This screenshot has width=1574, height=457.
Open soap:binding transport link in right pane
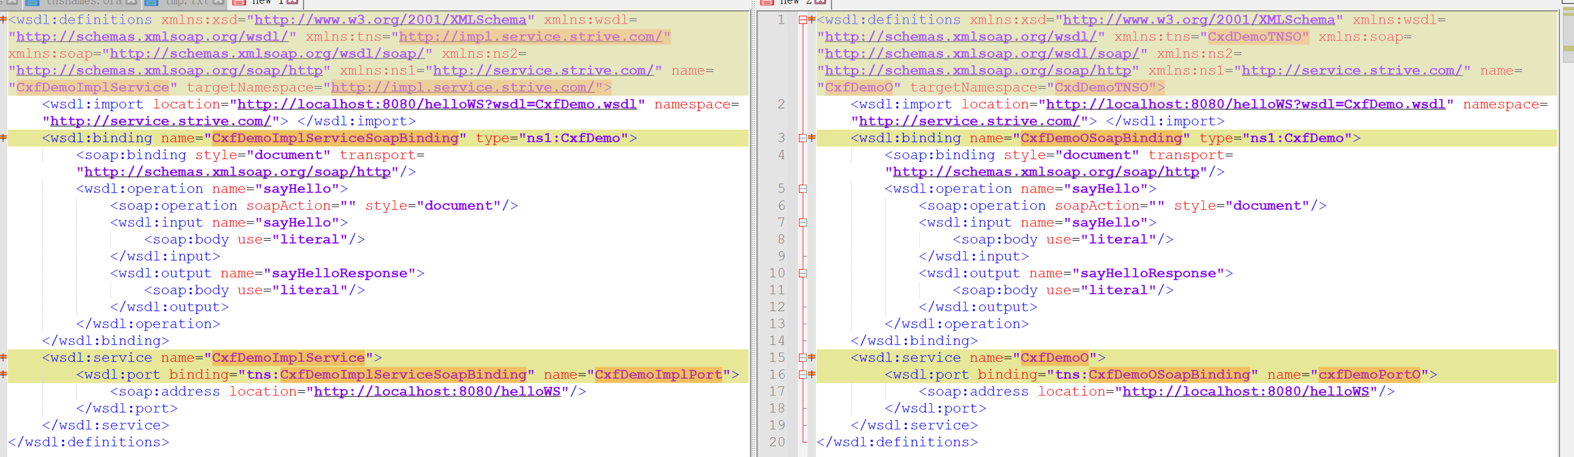click(x=1045, y=172)
